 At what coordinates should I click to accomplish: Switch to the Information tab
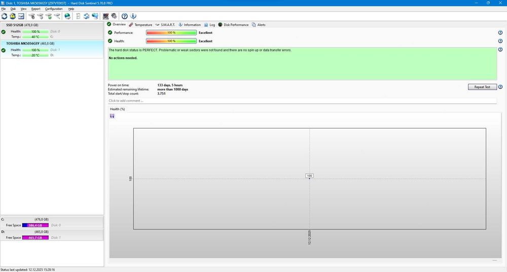tap(190, 25)
